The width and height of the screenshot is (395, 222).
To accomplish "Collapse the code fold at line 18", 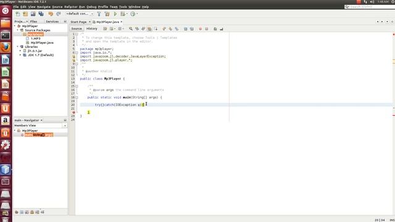I will point(77,97).
